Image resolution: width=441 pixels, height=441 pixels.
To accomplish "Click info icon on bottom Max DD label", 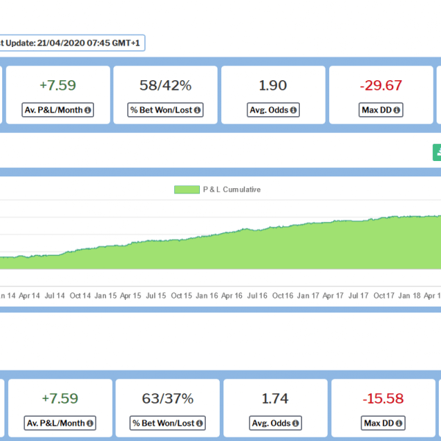I will point(399,423).
